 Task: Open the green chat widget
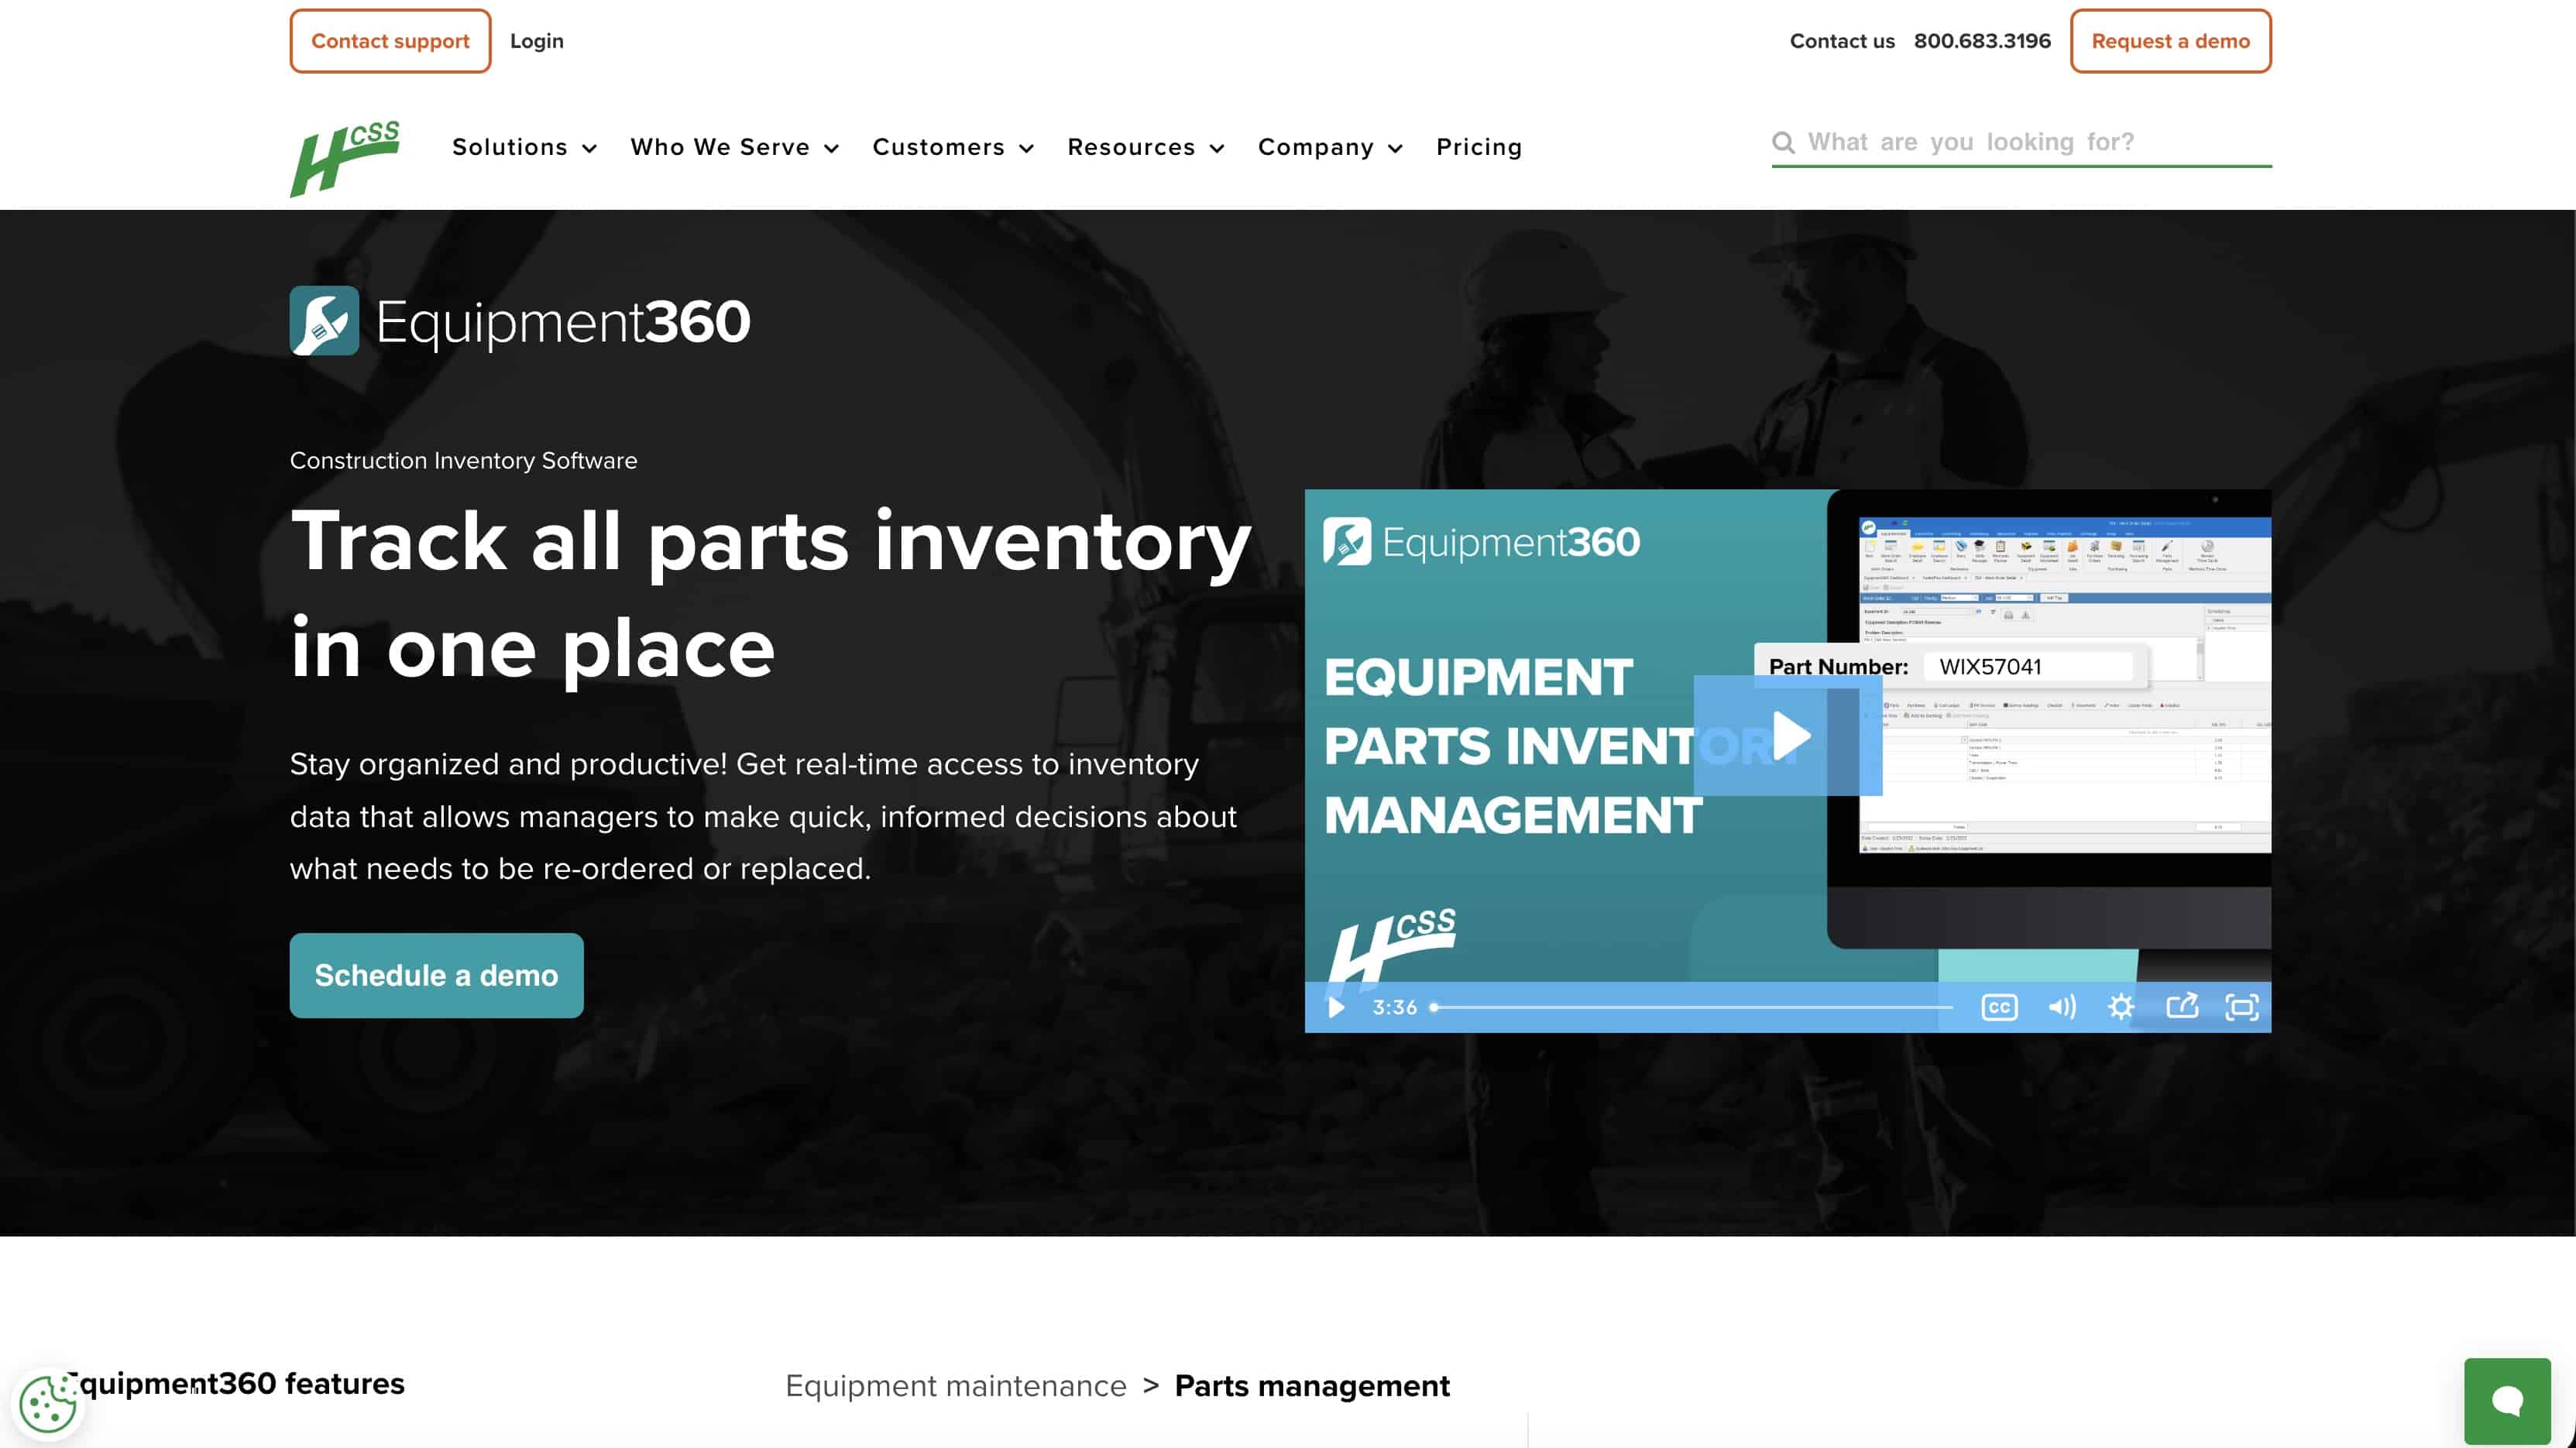tap(2506, 1401)
